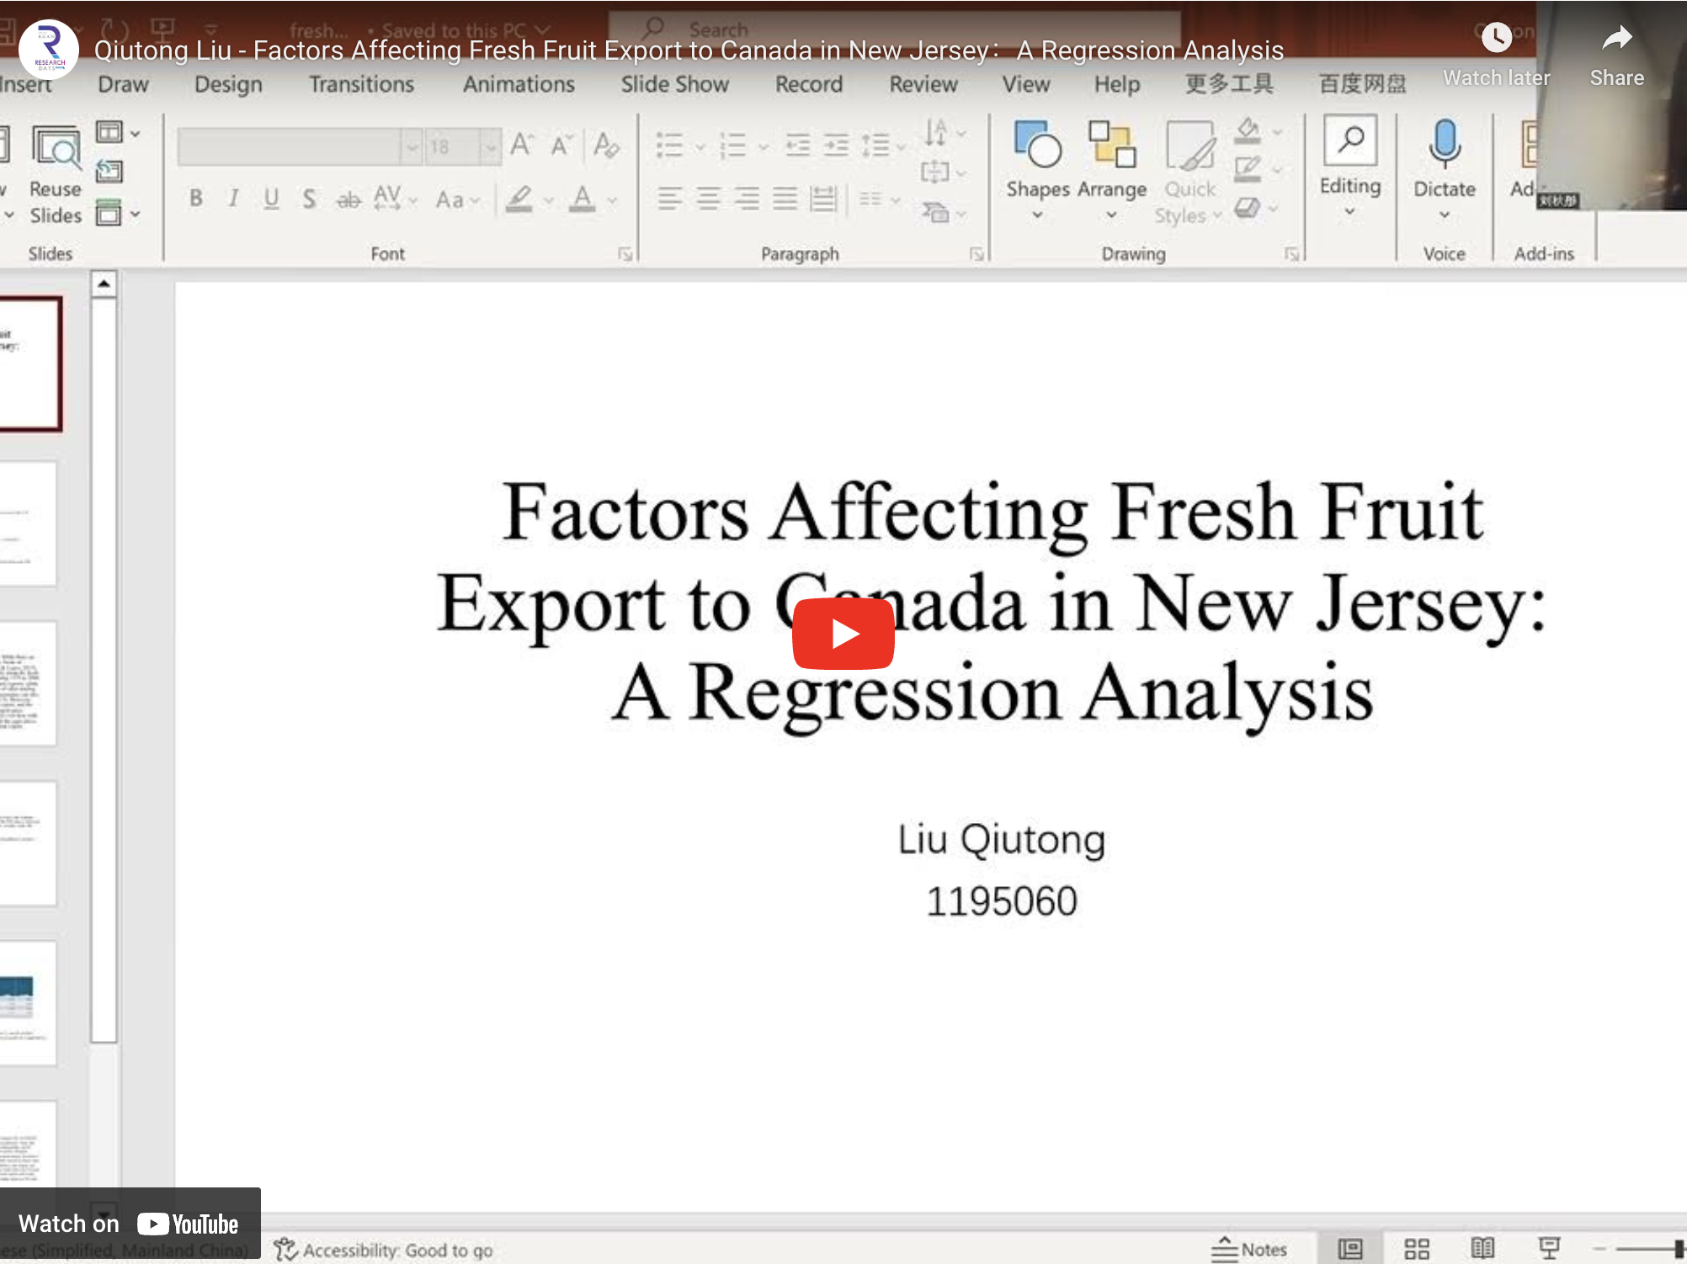Screen dimensions: 1692x1264
Task: Click Watch on YouTube button
Action: [x=129, y=1224]
